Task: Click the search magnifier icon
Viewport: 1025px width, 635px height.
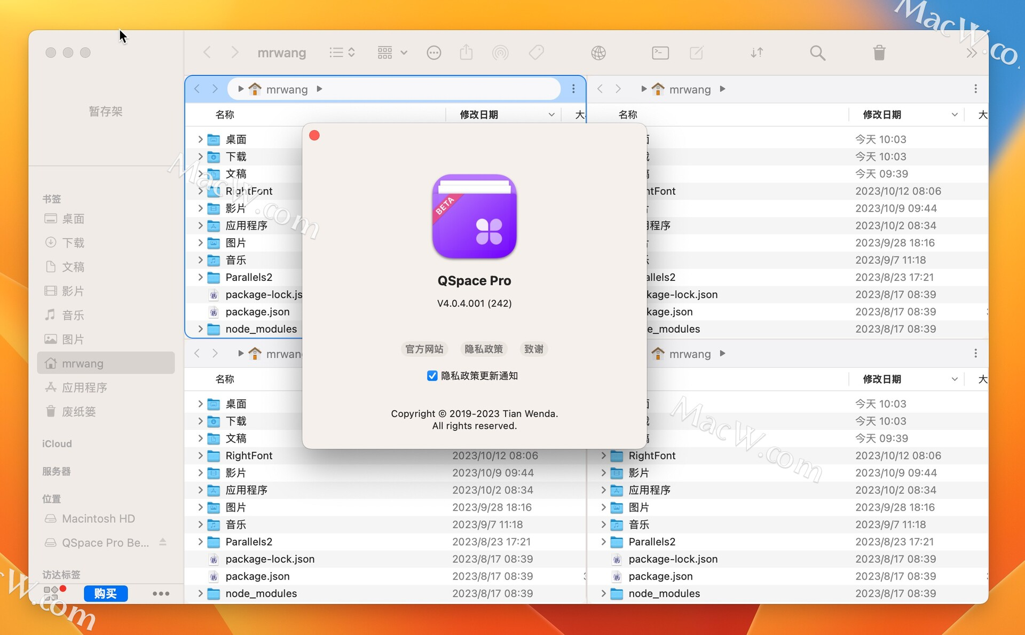Action: coord(817,52)
